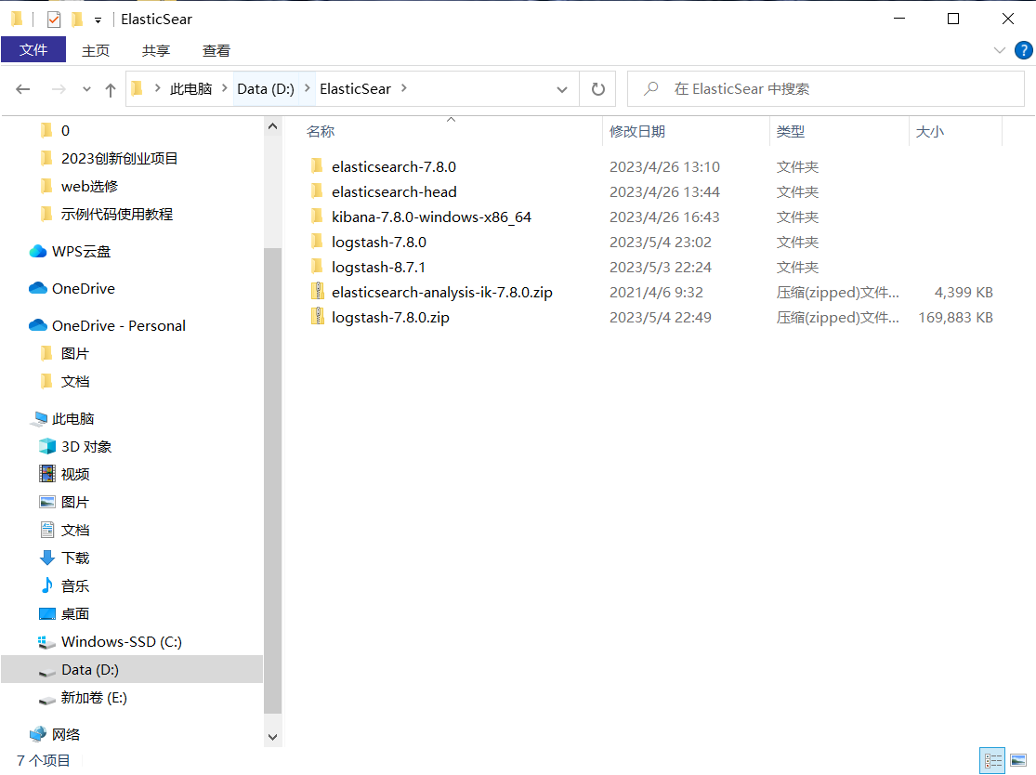Click the Properties quick access checkmark icon
This screenshot has width=1036, height=775.
coord(54,20)
